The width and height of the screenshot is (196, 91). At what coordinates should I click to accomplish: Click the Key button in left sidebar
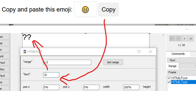[4, 69]
